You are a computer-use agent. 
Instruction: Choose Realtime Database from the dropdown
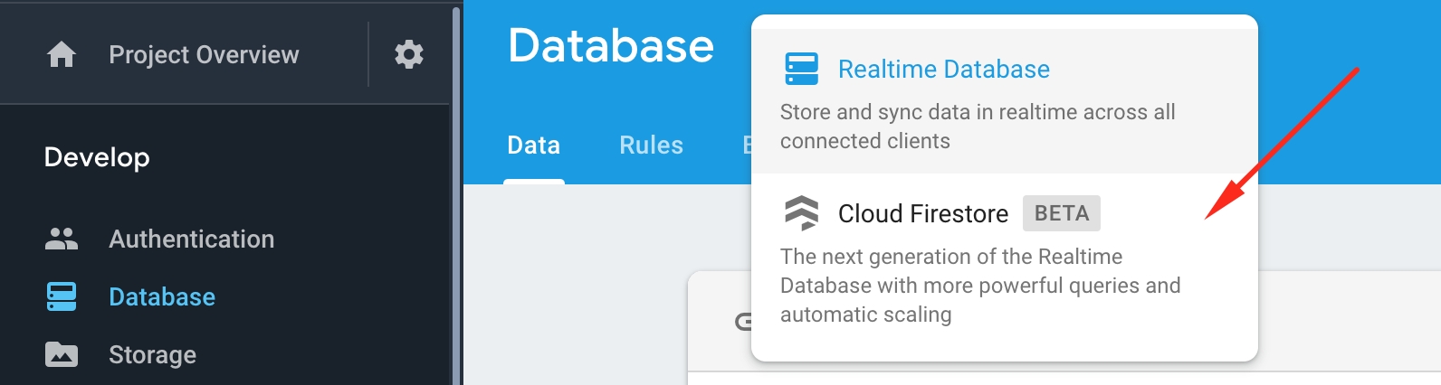[x=943, y=70]
